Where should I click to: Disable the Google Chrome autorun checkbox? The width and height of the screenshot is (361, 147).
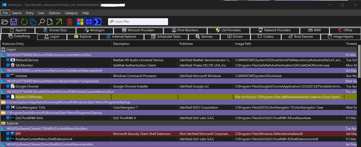pyautogui.click(x=8, y=86)
